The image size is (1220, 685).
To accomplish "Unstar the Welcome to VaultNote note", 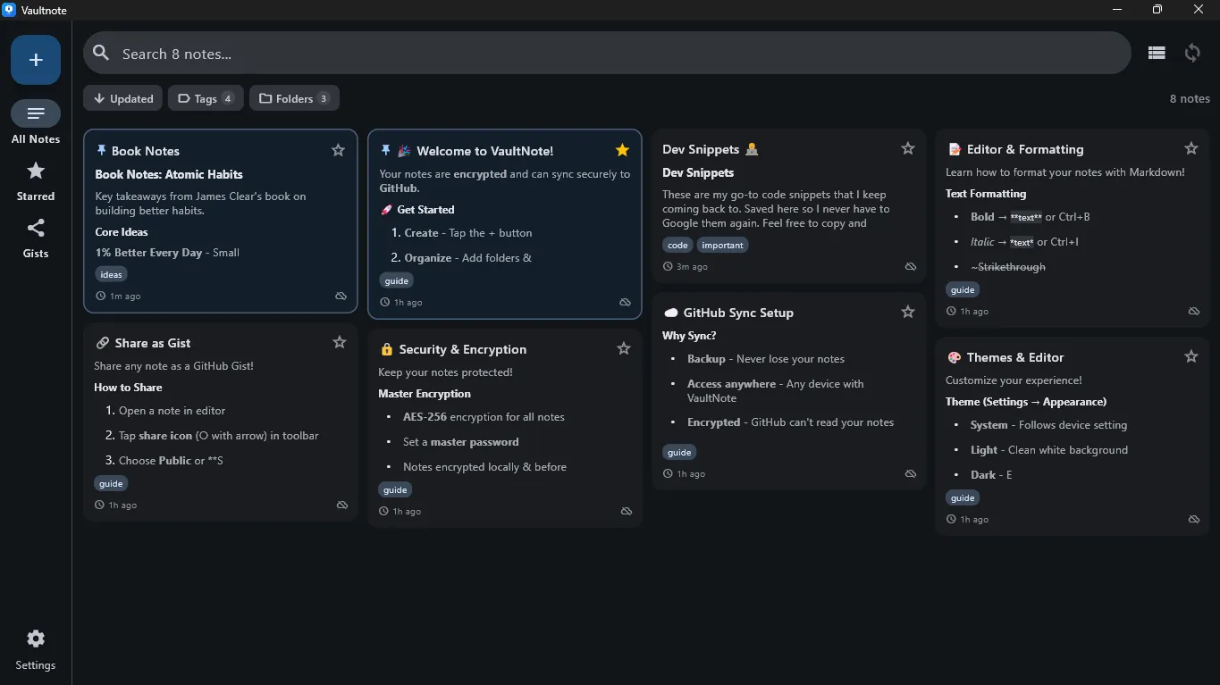I will [x=622, y=150].
